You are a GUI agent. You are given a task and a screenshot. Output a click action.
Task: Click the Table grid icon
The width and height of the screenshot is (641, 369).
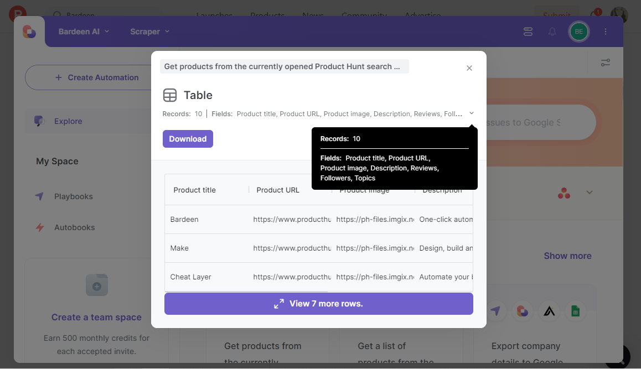(170, 95)
